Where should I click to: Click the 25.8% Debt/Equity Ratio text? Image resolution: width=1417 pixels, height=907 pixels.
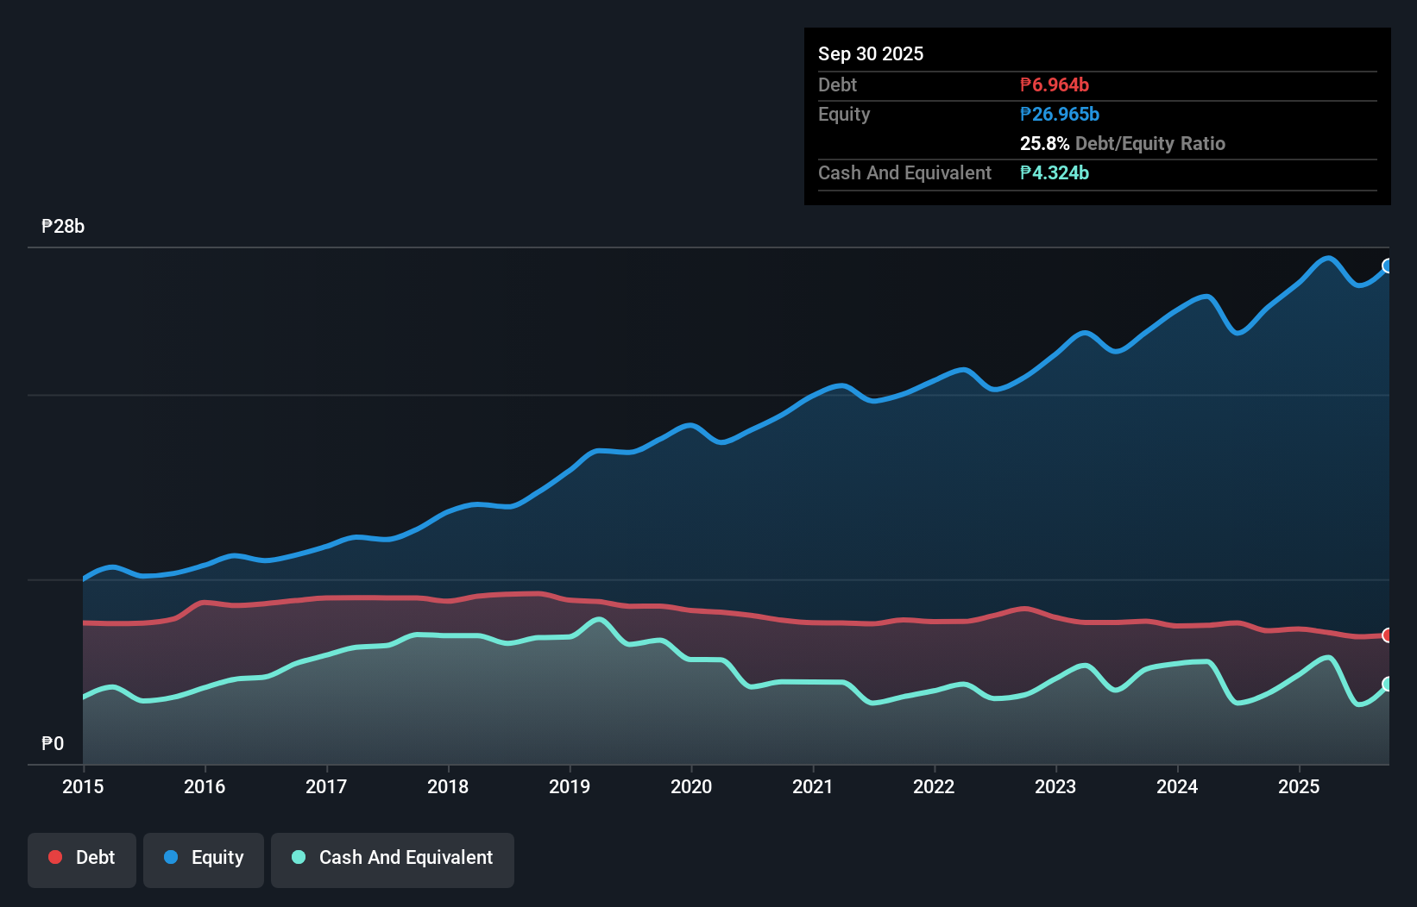click(1122, 144)
